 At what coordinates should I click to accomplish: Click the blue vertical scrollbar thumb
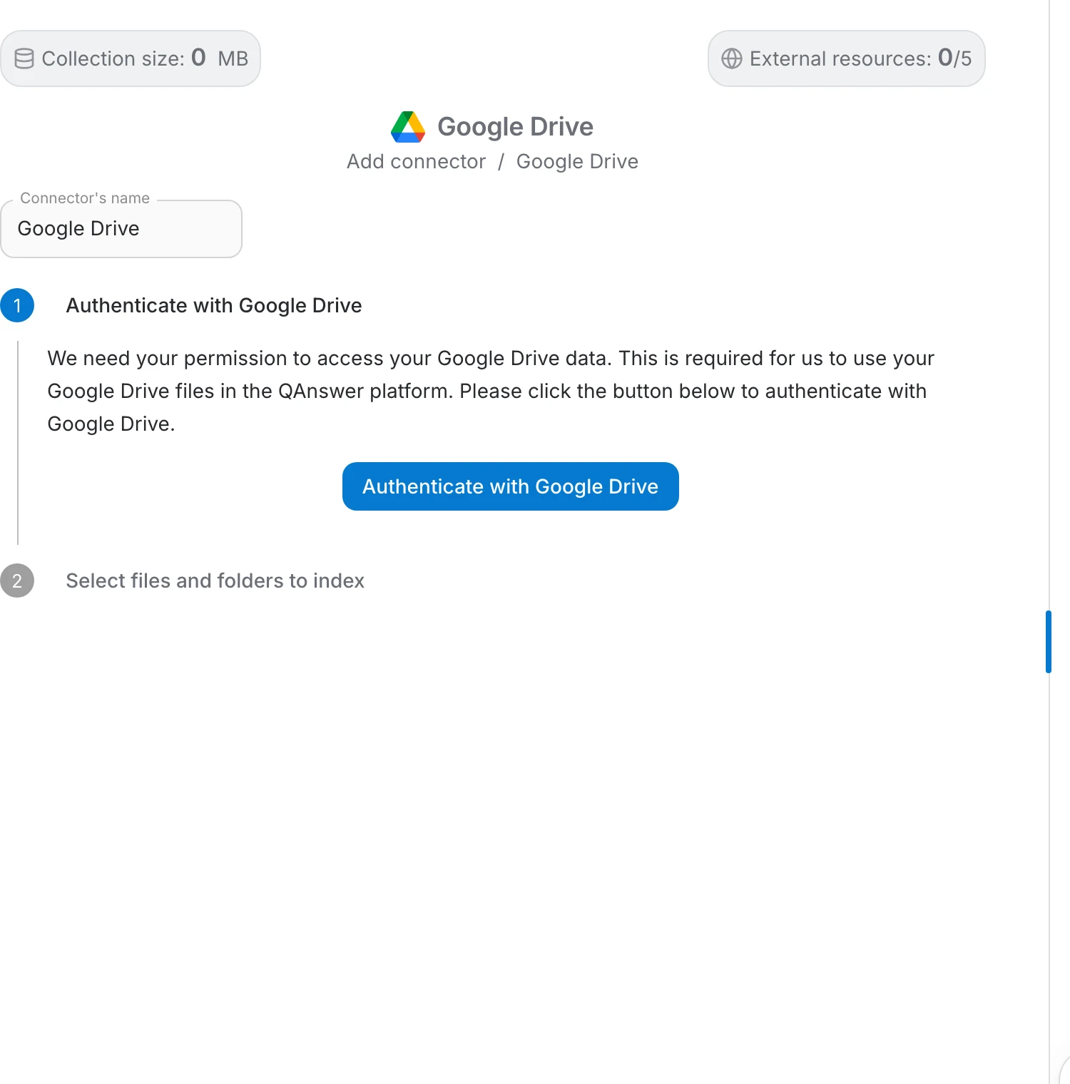click(1049, 641)
